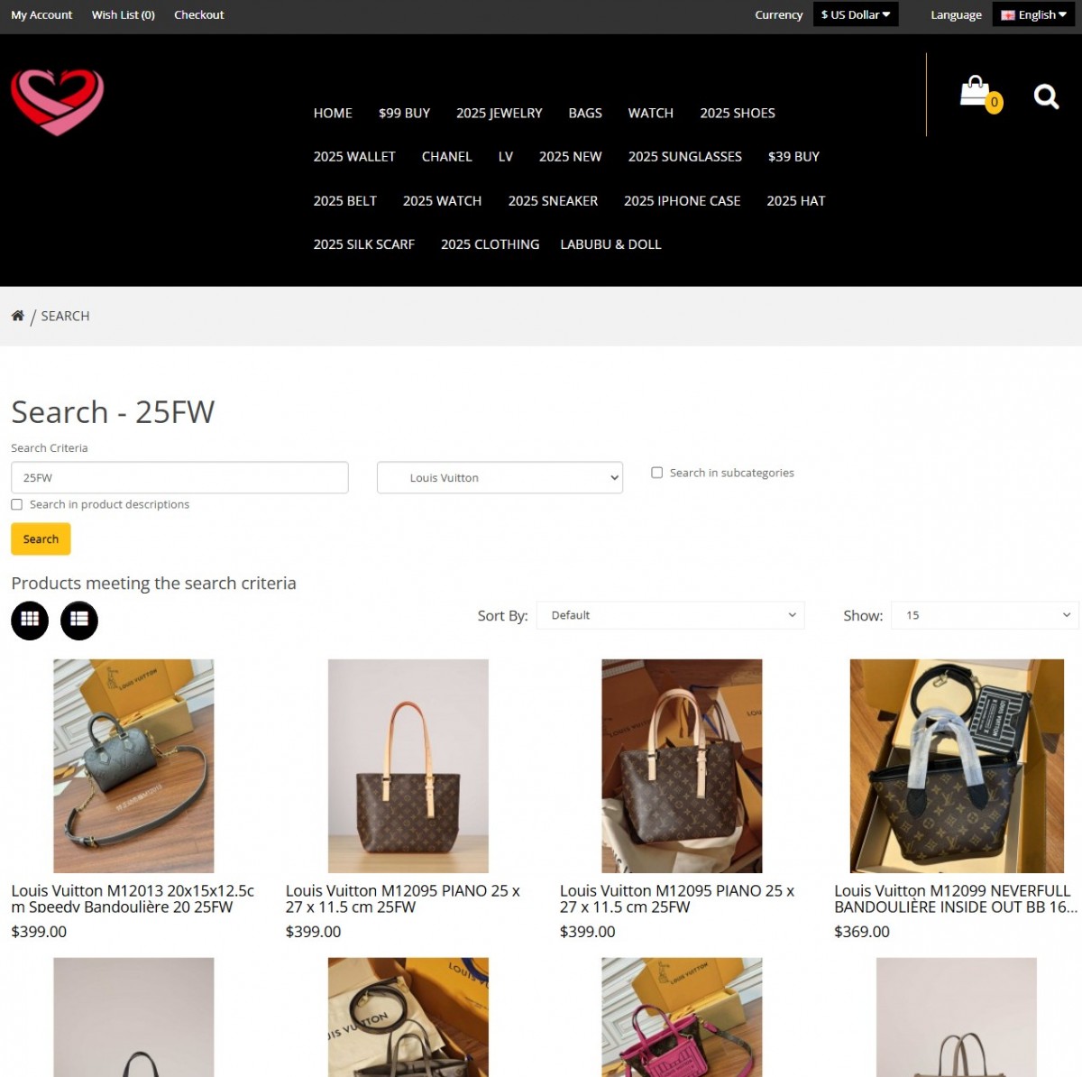Open the 2025 IPHONE CASE menu item
The image size is (1082, 1077).
[683, 200]
